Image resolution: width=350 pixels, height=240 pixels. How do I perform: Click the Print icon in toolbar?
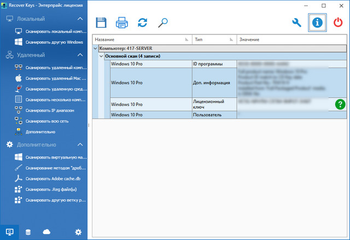[122, 22]
